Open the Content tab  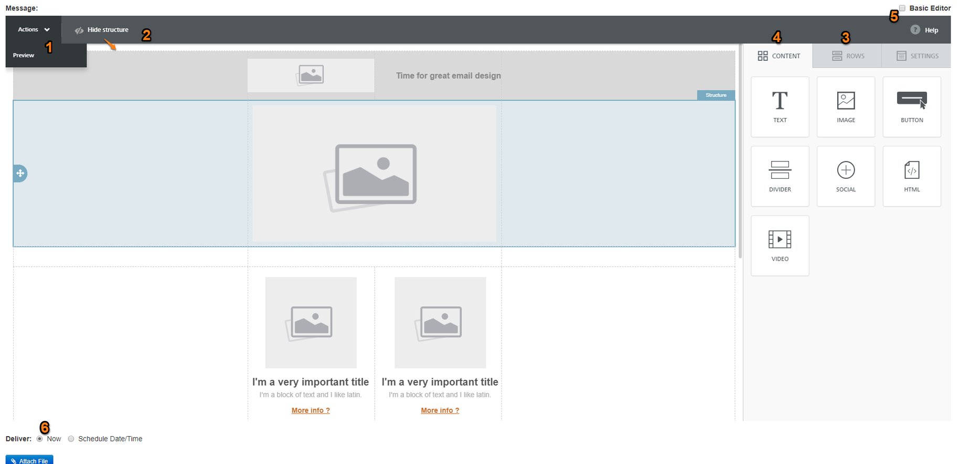[x=778, y=56]
